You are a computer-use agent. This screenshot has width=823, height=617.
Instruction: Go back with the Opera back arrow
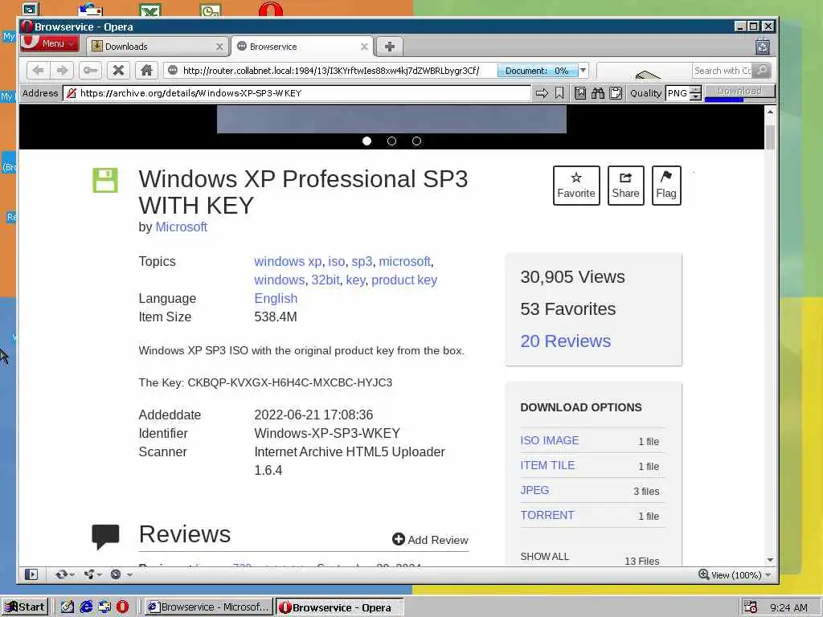(x=38, y=71)
